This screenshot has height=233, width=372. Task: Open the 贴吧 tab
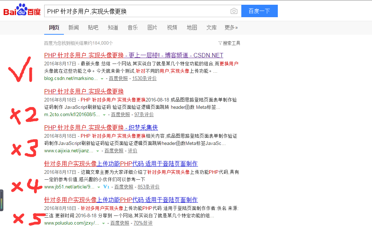click(x=93, y=27)
